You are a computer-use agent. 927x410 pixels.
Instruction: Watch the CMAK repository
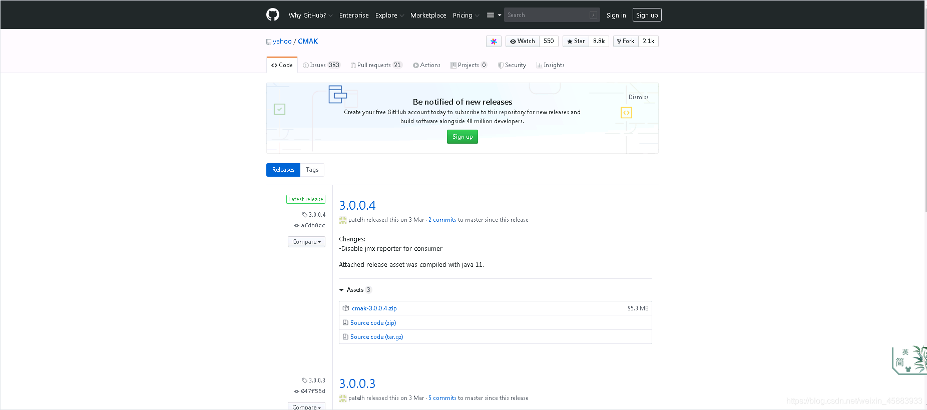coord(523,42)
